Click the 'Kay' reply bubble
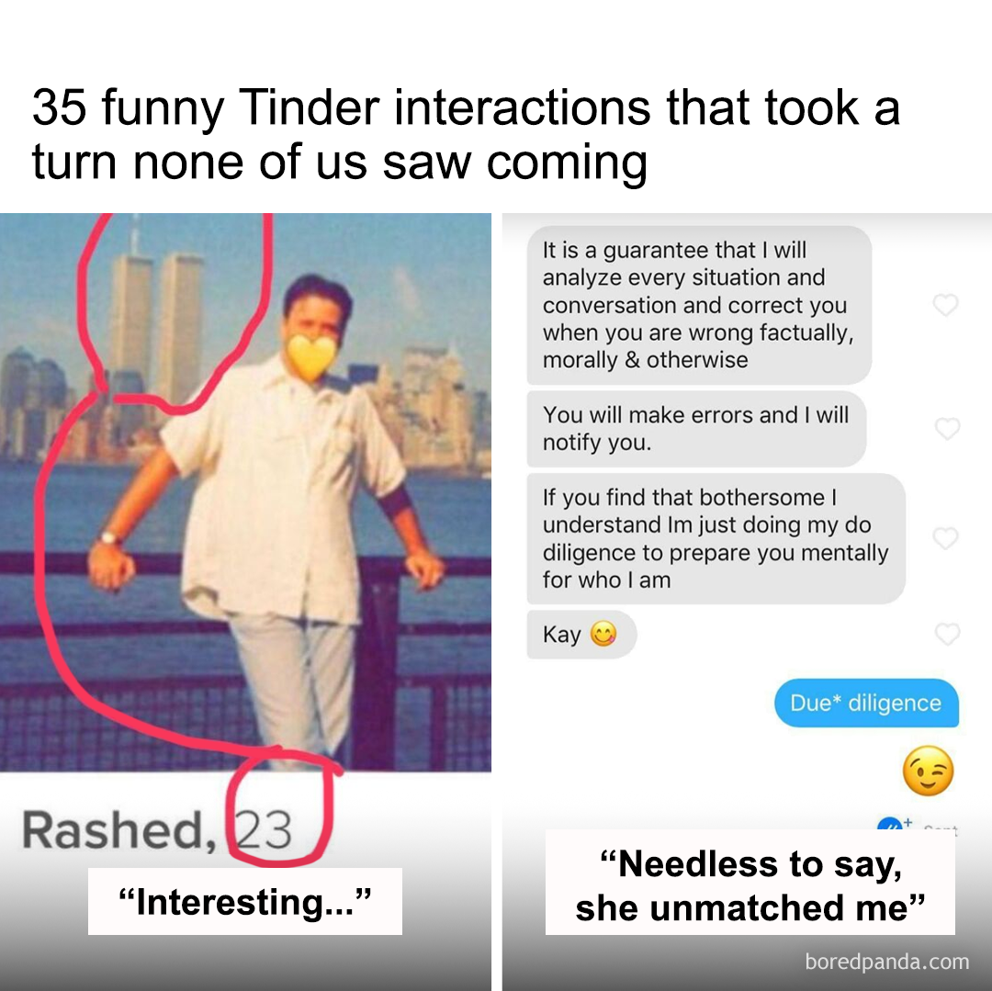992x991 pixels. tap(581, 635)
